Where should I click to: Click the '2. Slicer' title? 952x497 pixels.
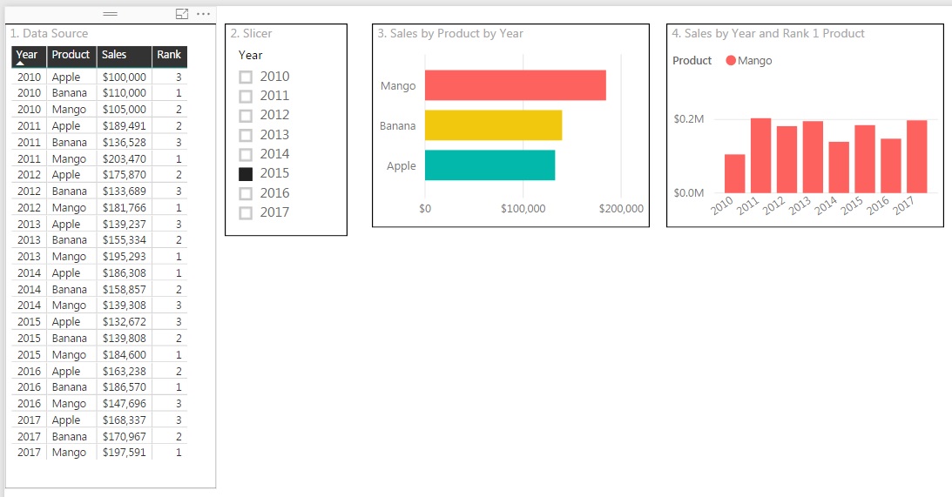click(252, 33)
